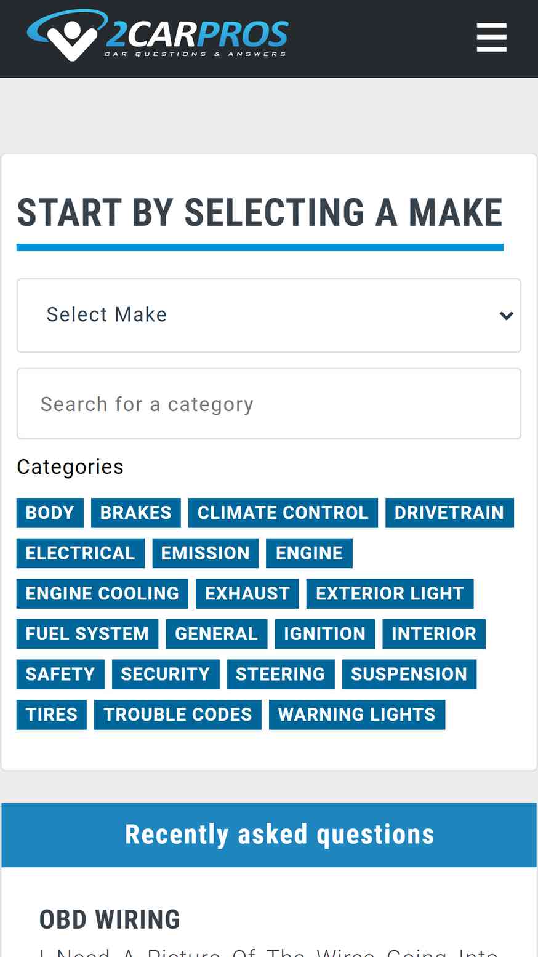Image resolution: width=538 pixels, height=957 pixels.
Task: Choose the ENGINE COOLING category
Action: tap(102, 593)
